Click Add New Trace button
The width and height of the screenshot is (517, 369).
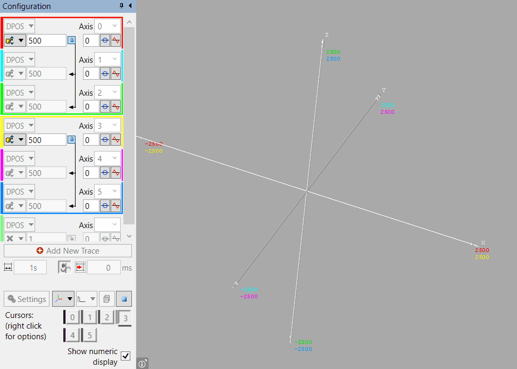coord(68,251)
